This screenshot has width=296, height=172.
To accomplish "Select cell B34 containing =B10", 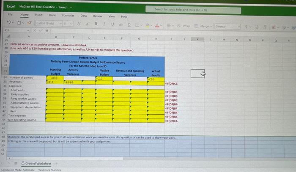I will [x=55, y=78].
